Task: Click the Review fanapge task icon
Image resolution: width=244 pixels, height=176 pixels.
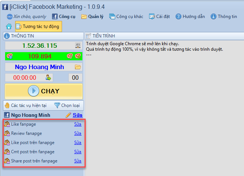Action: point(7,133)
